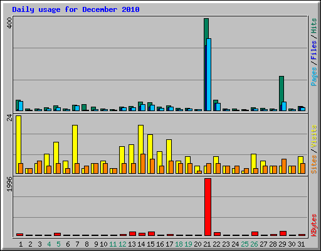Click the 24 axis label
This screenshot has height=251, width=321.
[x=9, y=118]
